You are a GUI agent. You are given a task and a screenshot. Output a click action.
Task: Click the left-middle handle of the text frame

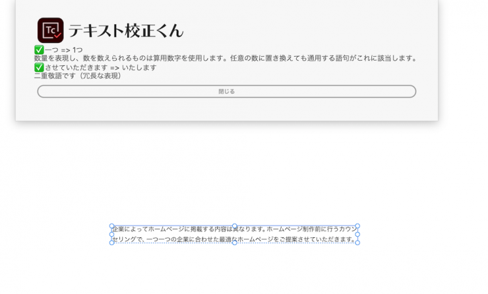point(111,234)
